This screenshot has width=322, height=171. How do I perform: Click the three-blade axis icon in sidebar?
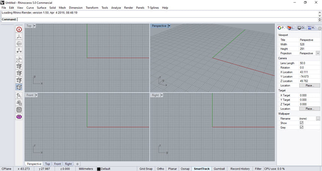19,37
